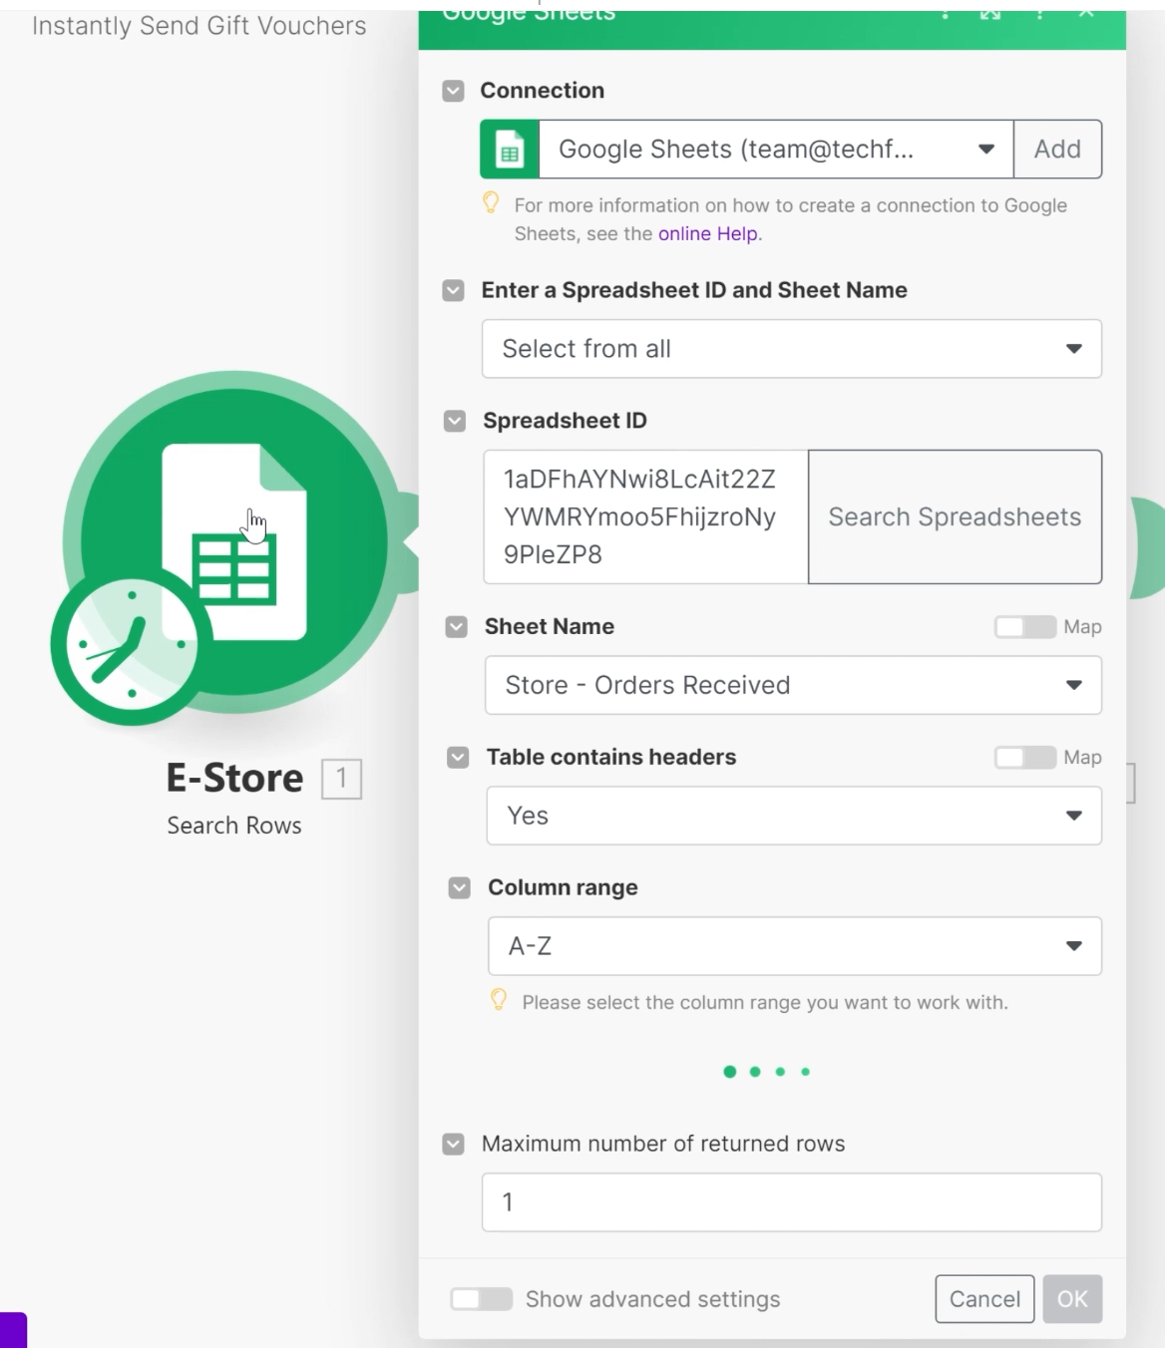Image resolution: width=1165 pixels, height=1348 pixels.
Task: Click the chevron icon beside Connection label
Action: [454, 90]
